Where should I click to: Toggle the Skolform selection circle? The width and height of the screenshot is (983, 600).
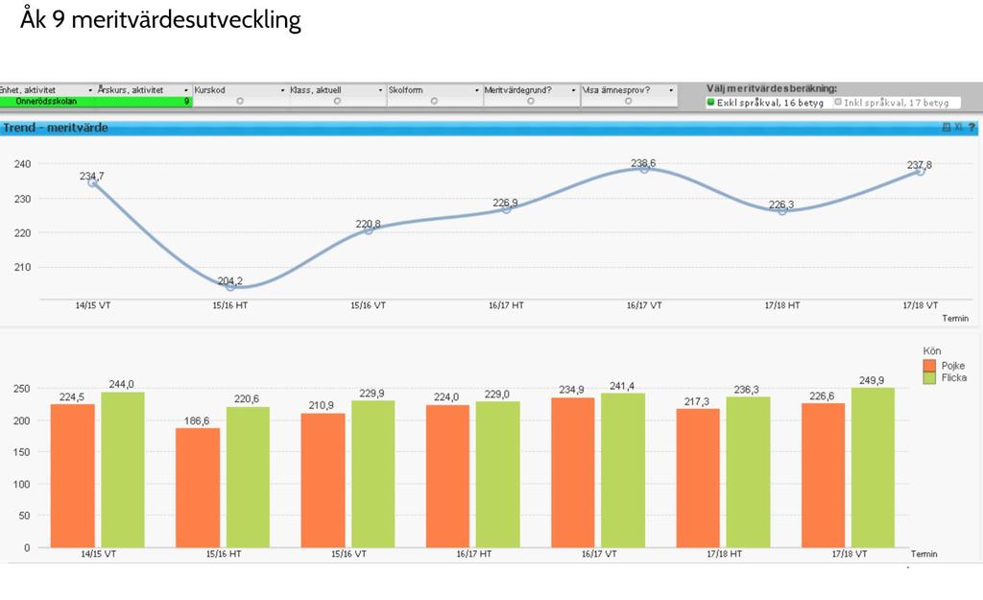[434, 101]
